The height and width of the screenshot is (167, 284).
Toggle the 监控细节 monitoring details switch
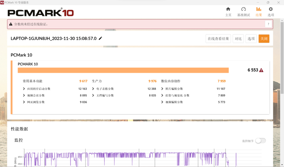260,141
